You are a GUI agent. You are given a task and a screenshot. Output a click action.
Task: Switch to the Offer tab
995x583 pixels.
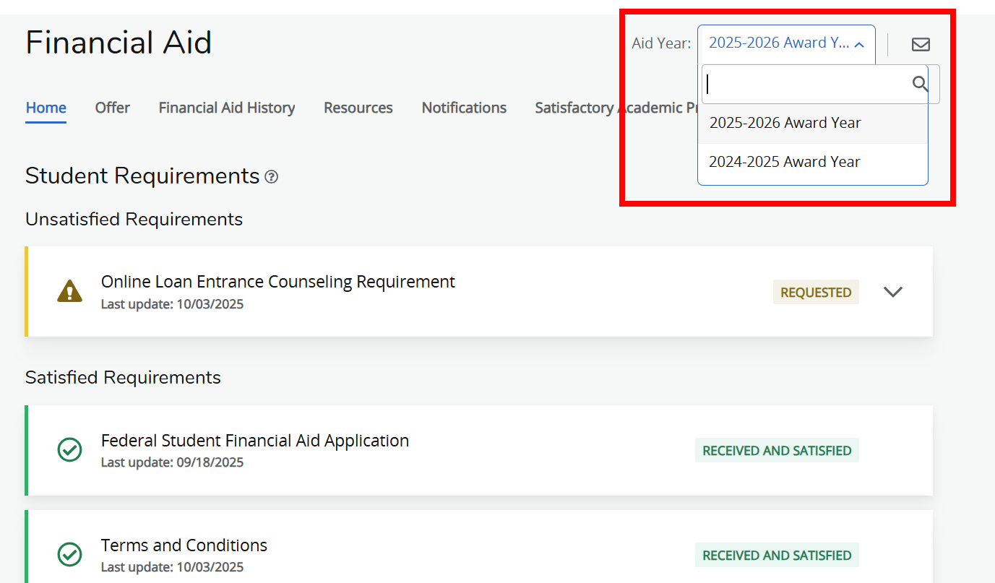click(112, 107)
